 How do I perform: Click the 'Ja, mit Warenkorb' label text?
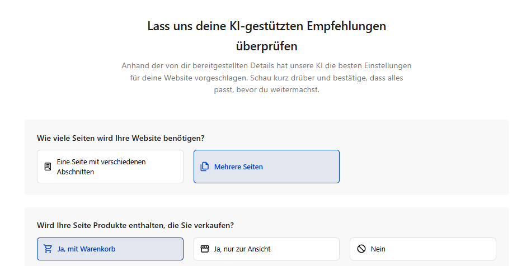[86, 249]
